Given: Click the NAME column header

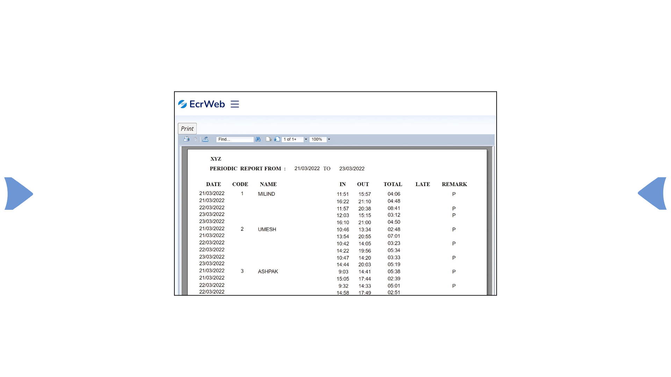Looking at the screenshot, I should pyautogui.click(x=268, y=184).
